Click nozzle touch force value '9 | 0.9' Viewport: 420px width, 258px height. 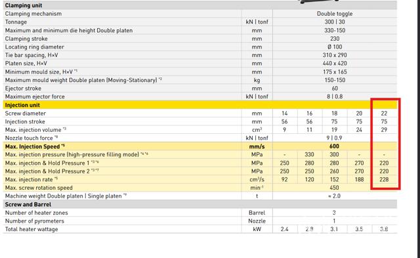[334, 138]
